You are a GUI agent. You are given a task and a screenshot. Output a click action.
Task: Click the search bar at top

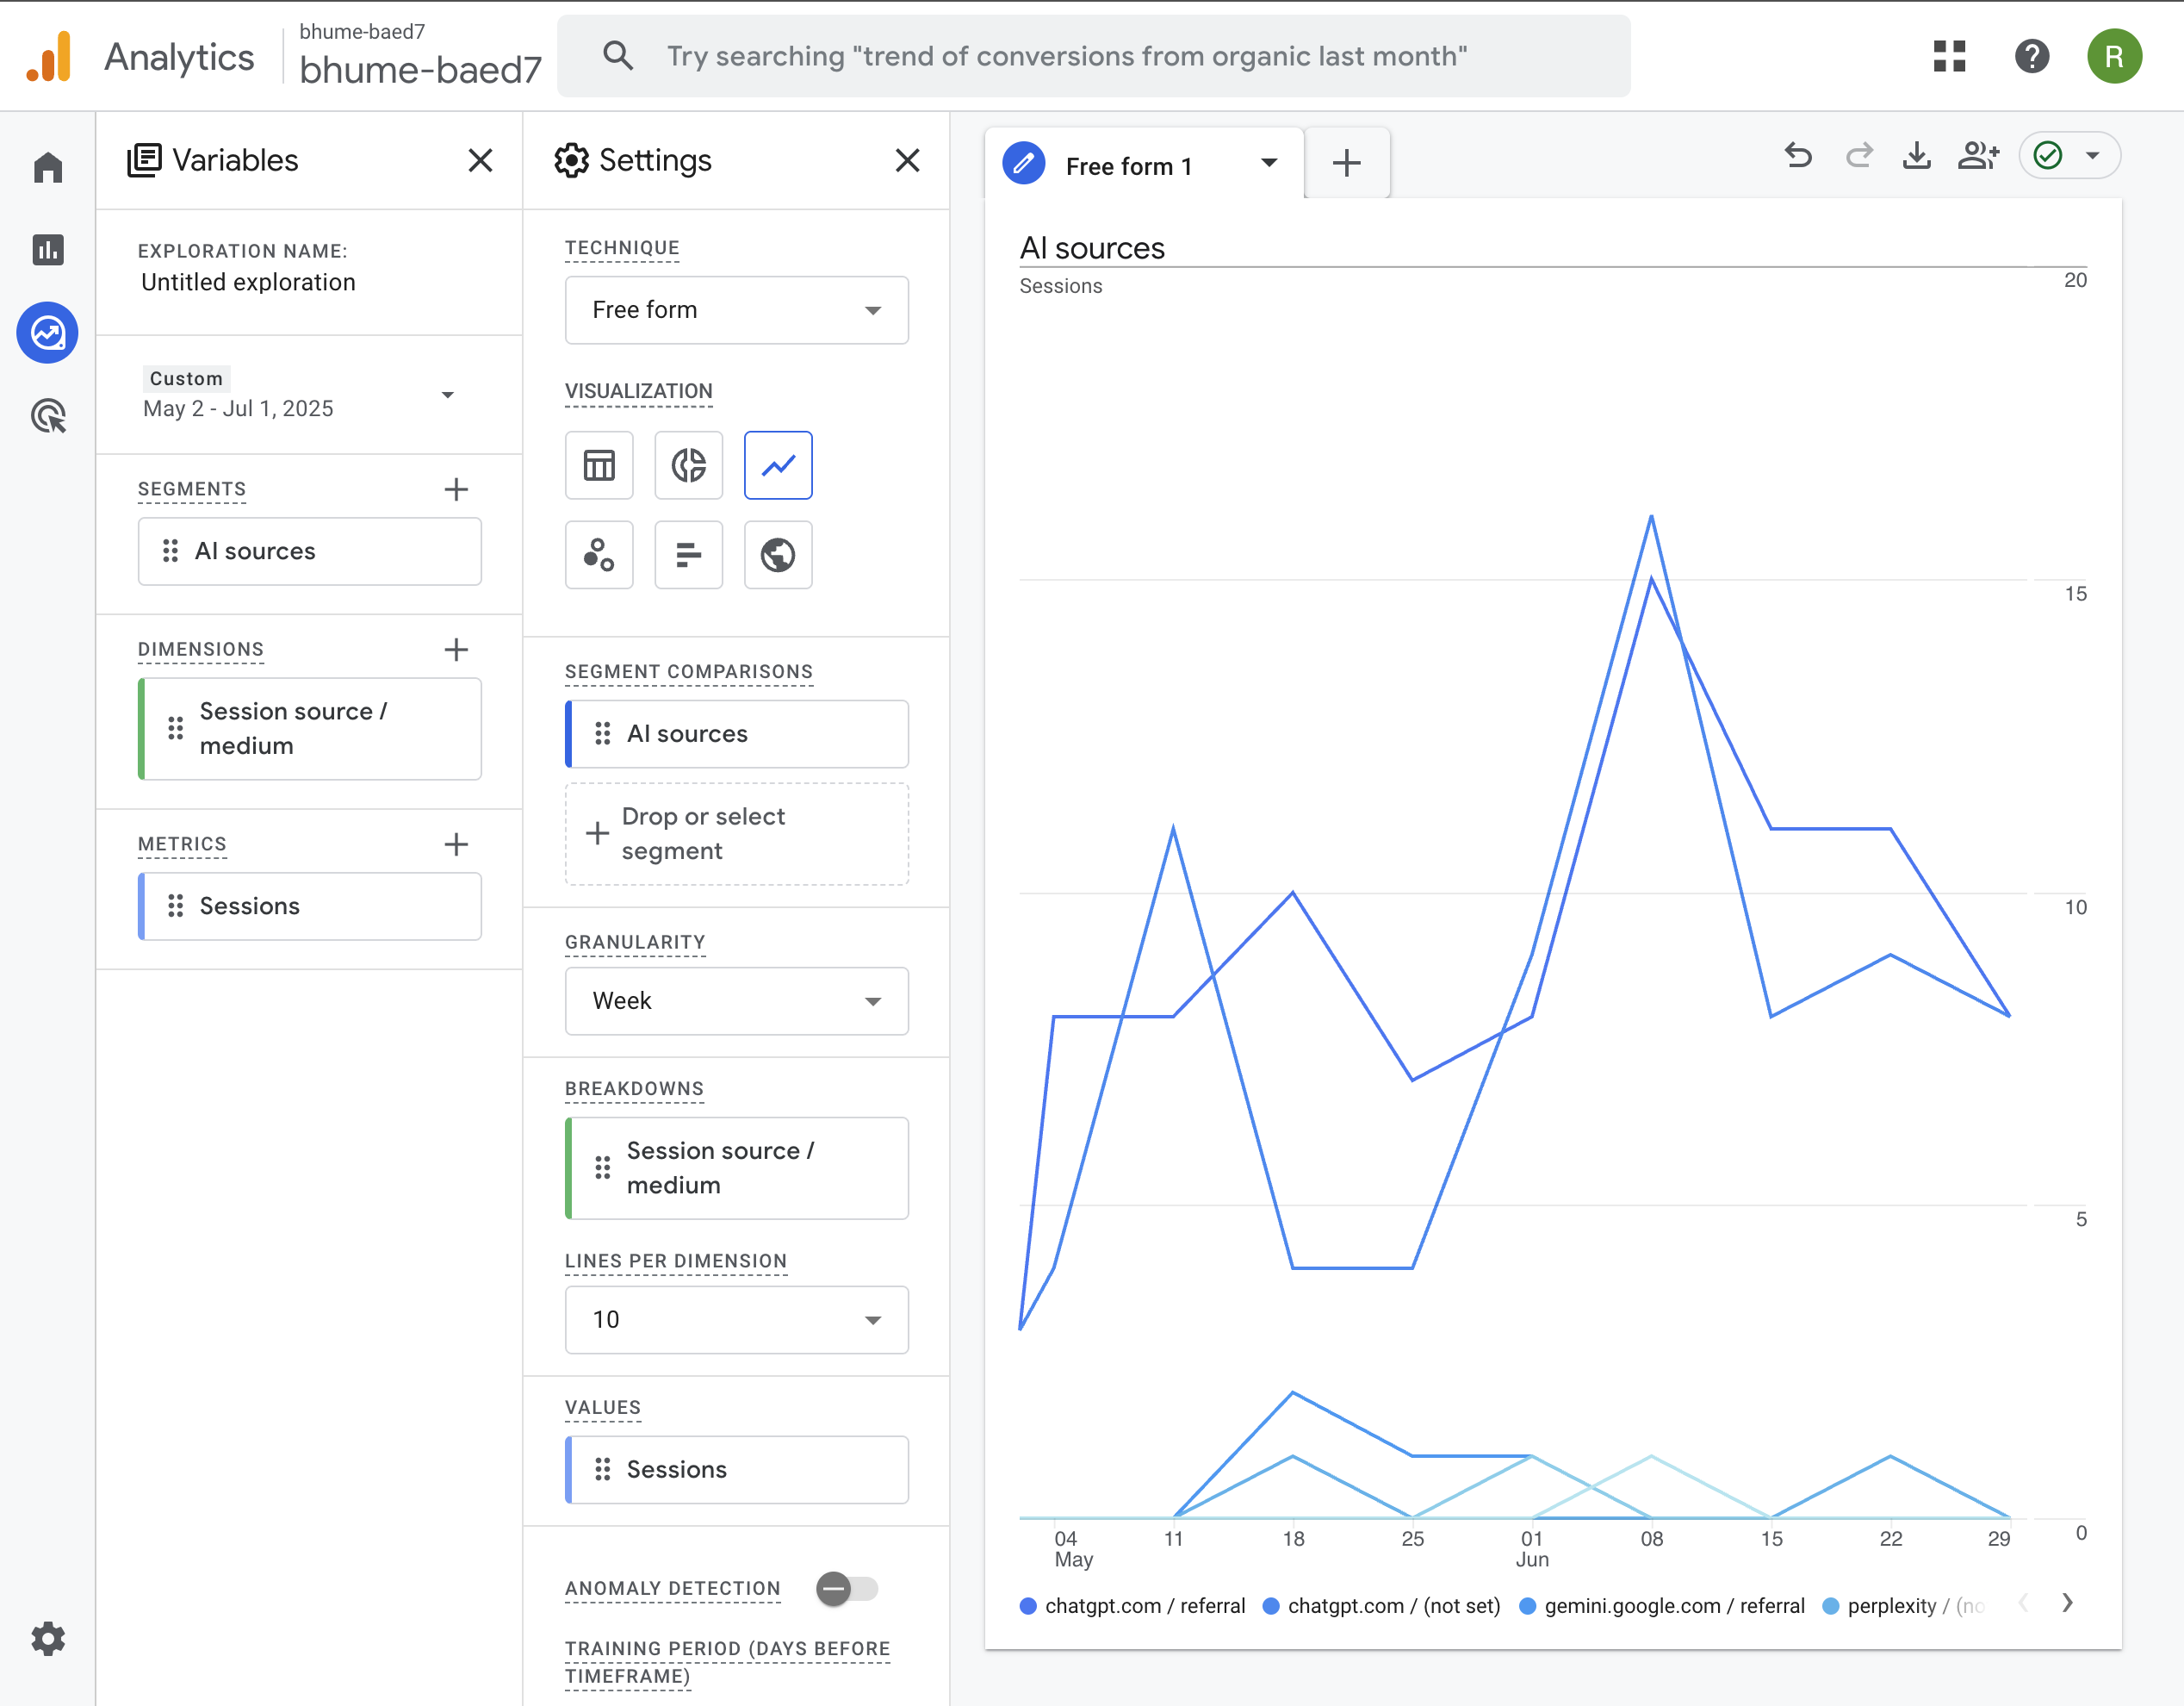1093,56
